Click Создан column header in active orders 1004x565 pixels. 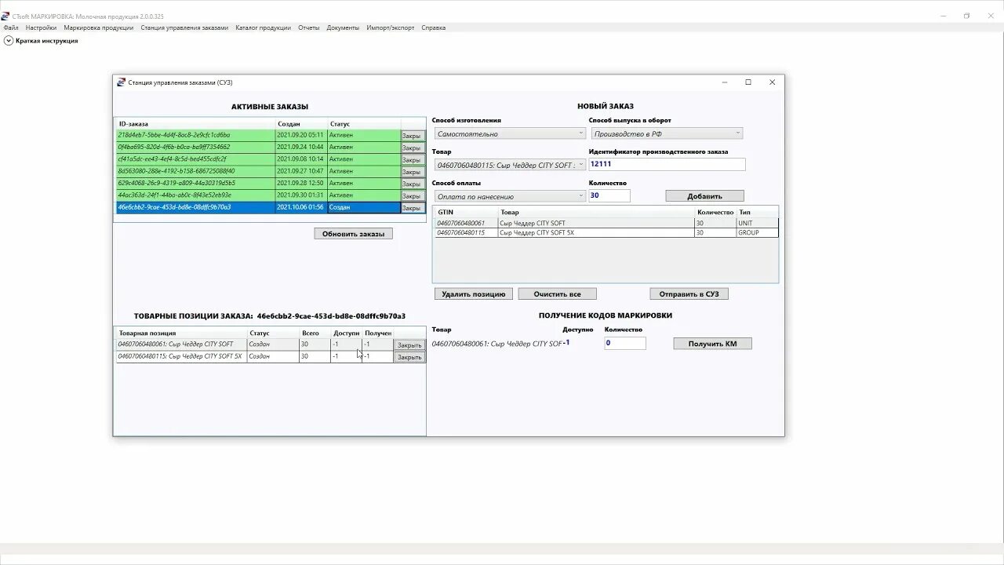tap(300, 124)
